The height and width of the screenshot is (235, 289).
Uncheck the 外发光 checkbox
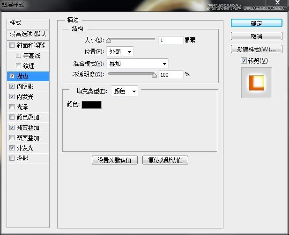coord(12,148)
